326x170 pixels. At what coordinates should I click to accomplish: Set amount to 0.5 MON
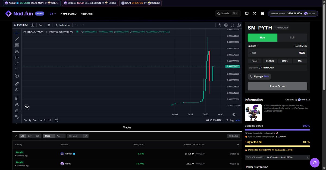(x=270, y=61)
